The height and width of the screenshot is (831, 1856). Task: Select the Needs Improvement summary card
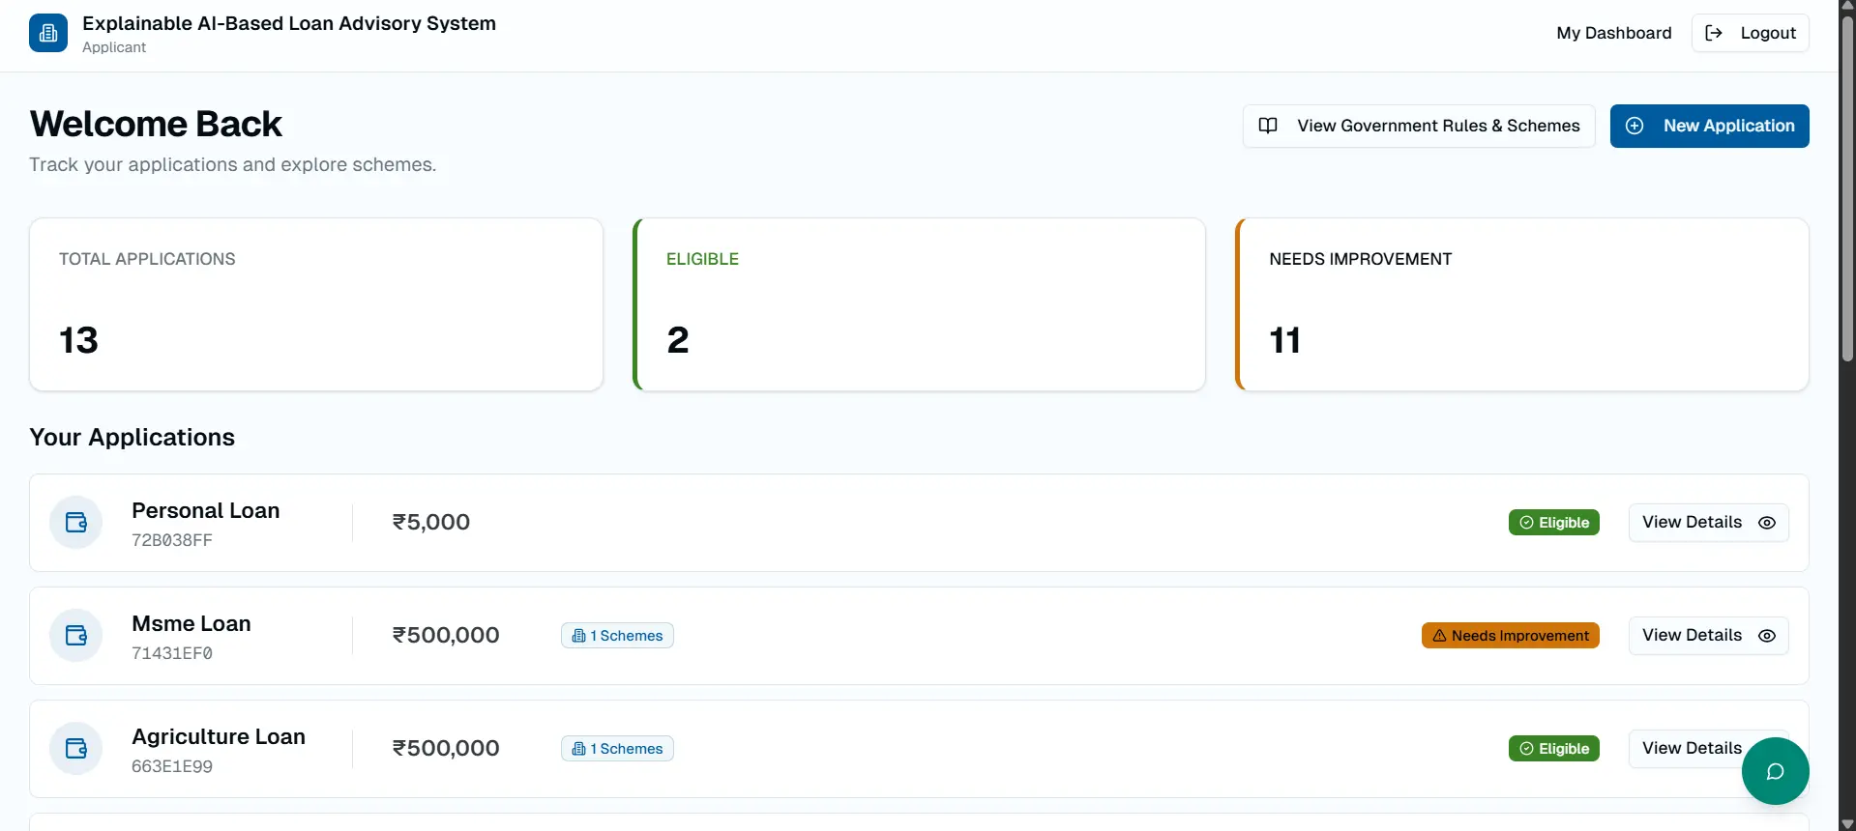click(1521, 304)
